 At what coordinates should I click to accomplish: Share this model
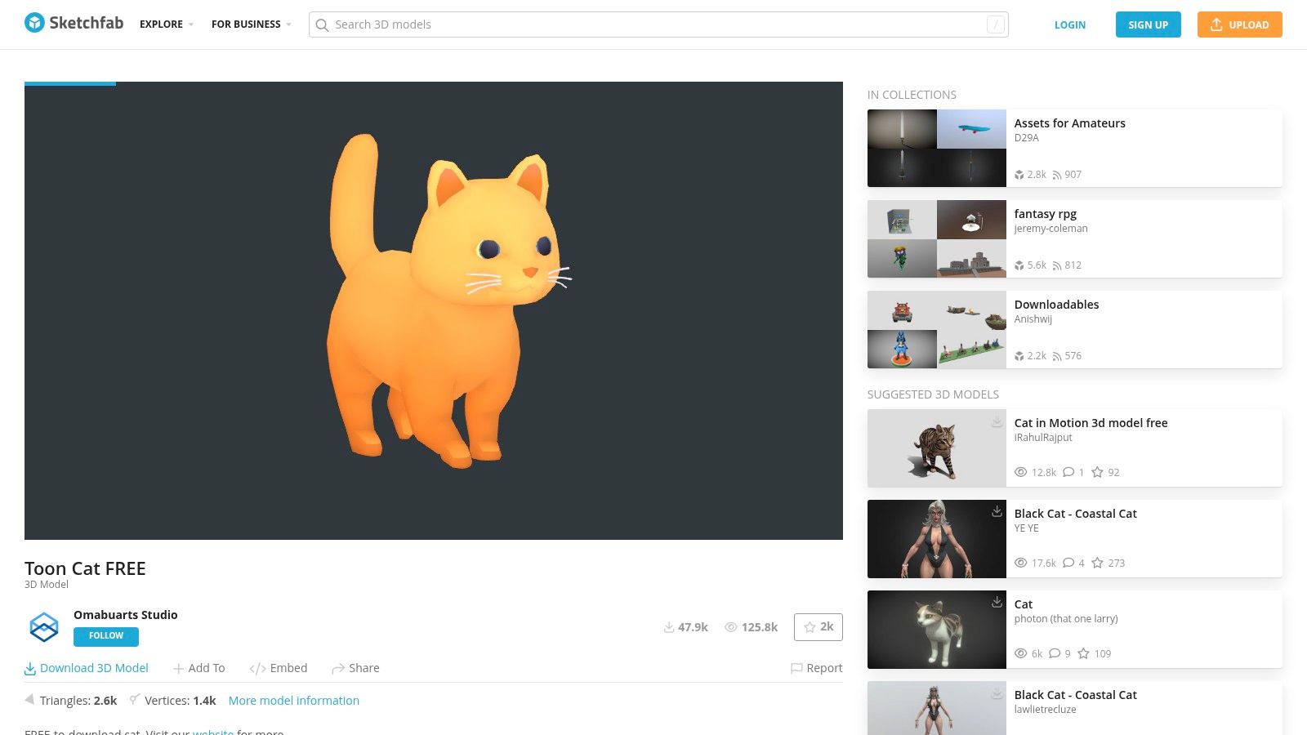coord(355,668)
